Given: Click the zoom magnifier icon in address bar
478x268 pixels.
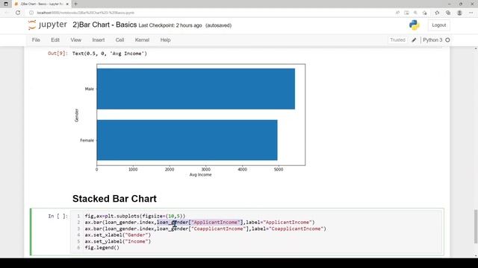Looking at the screenshot, I should [x=415, y=13].
